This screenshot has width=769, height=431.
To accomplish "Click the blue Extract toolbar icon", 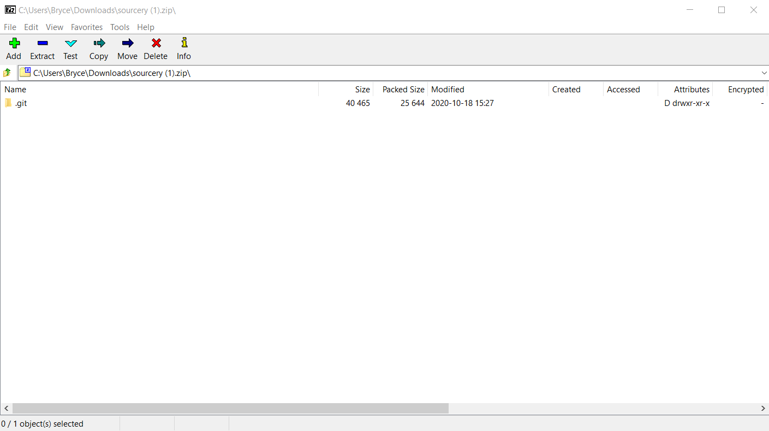I will point(43,43).
